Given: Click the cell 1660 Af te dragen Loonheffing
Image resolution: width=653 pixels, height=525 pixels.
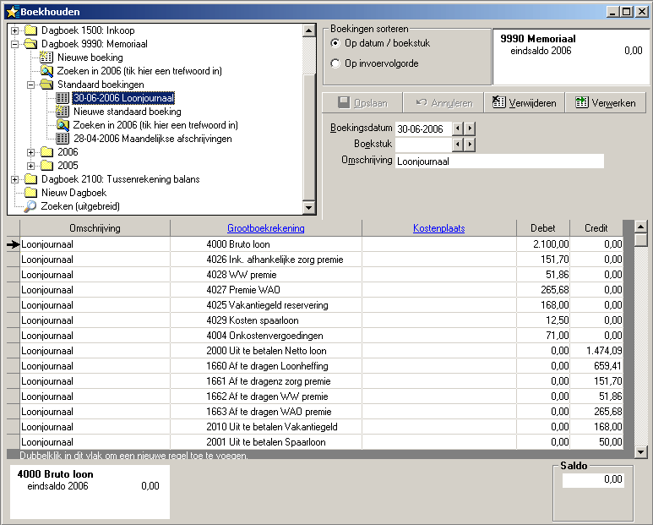Looking at the screenshot, I should [266, 366].
